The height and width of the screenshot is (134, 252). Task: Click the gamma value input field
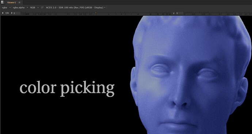[x=180, y=13]
